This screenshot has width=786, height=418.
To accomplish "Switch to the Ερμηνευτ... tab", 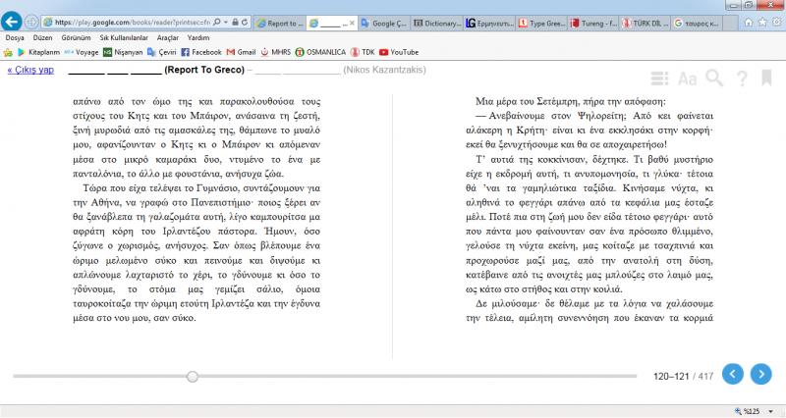I will click(489, 23).
